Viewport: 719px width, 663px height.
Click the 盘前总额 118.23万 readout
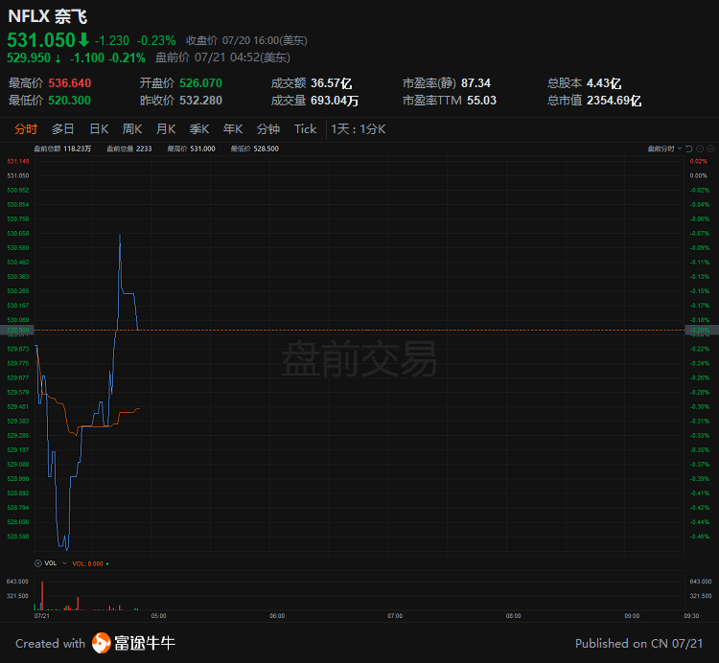coord(62,149)
